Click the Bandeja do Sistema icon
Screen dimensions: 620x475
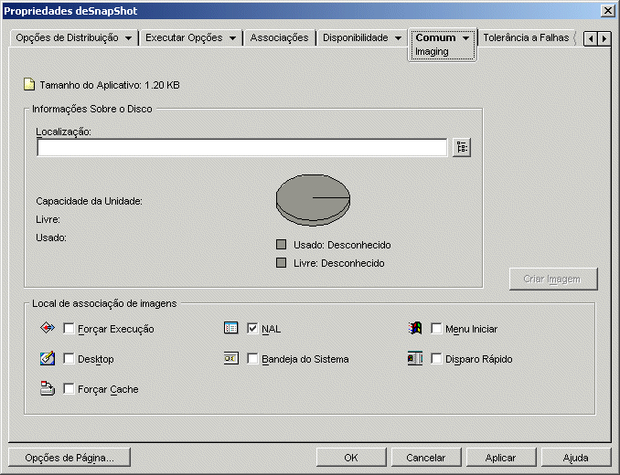pyautogui.click(x=231, y=358)
